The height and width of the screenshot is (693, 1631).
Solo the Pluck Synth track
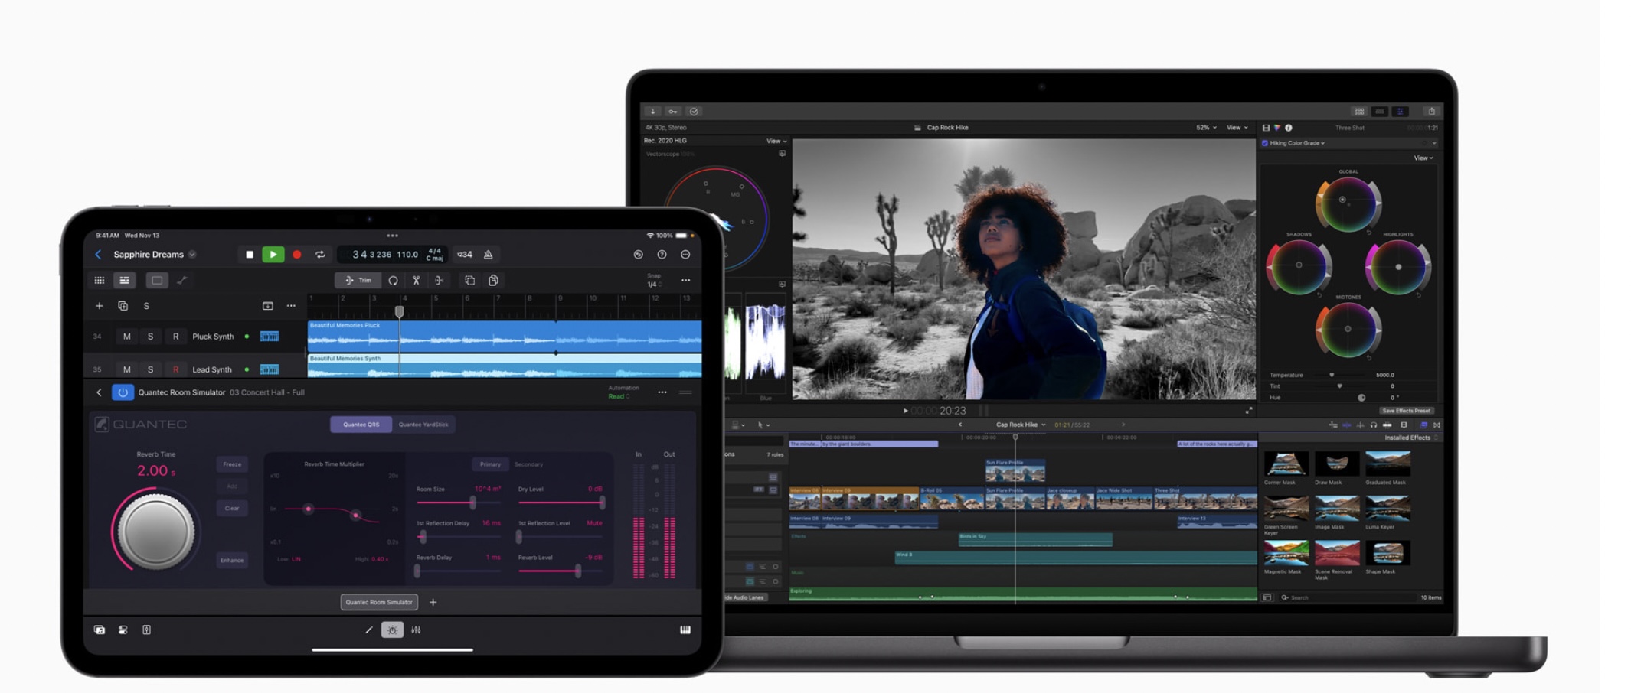pos(151,337)
